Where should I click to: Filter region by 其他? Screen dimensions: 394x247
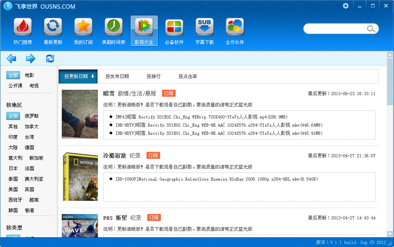tap(13, 126)
